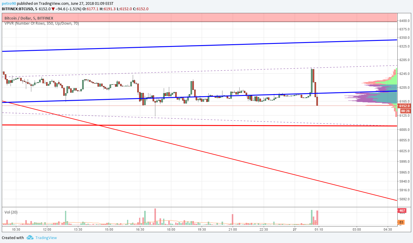413x243 pixels.
Task: Select the 'Bitcoin / Dollar, 5, BITFINEX' chart title
Action: pos(29,18)
